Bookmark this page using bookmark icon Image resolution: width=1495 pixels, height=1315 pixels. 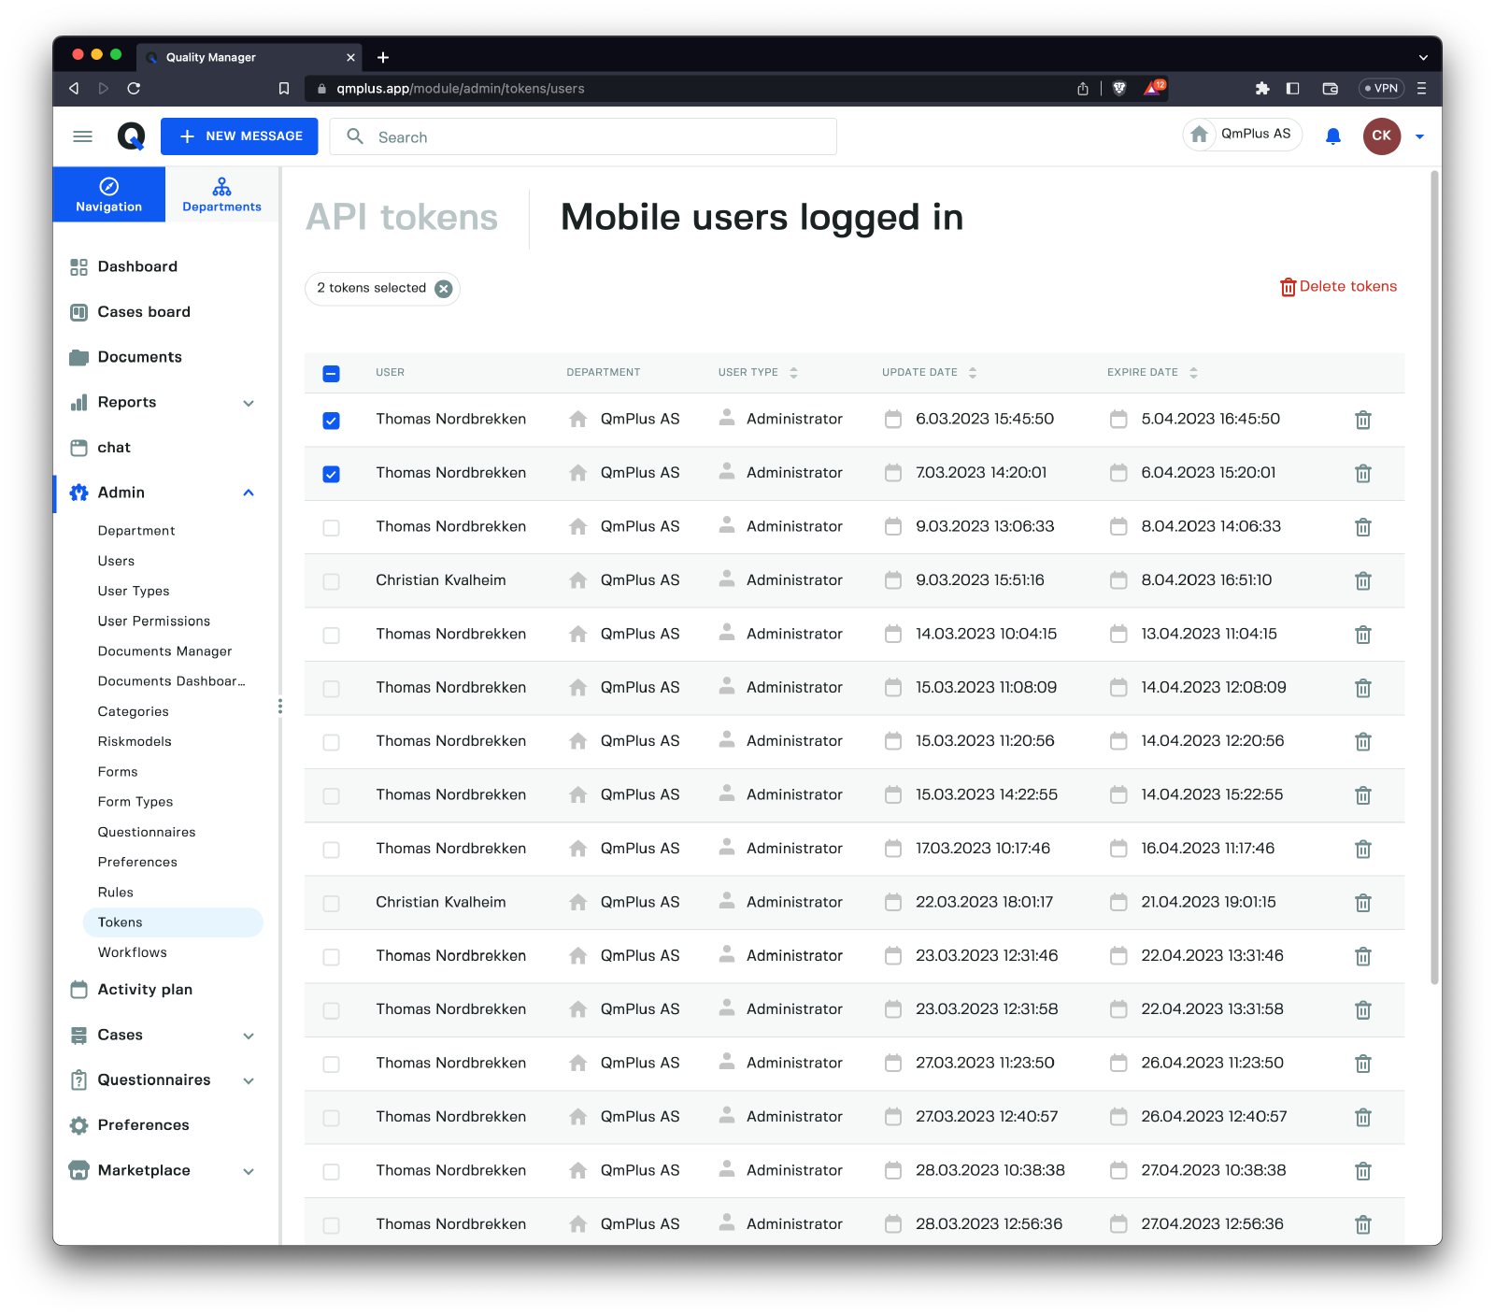[284, 88]
